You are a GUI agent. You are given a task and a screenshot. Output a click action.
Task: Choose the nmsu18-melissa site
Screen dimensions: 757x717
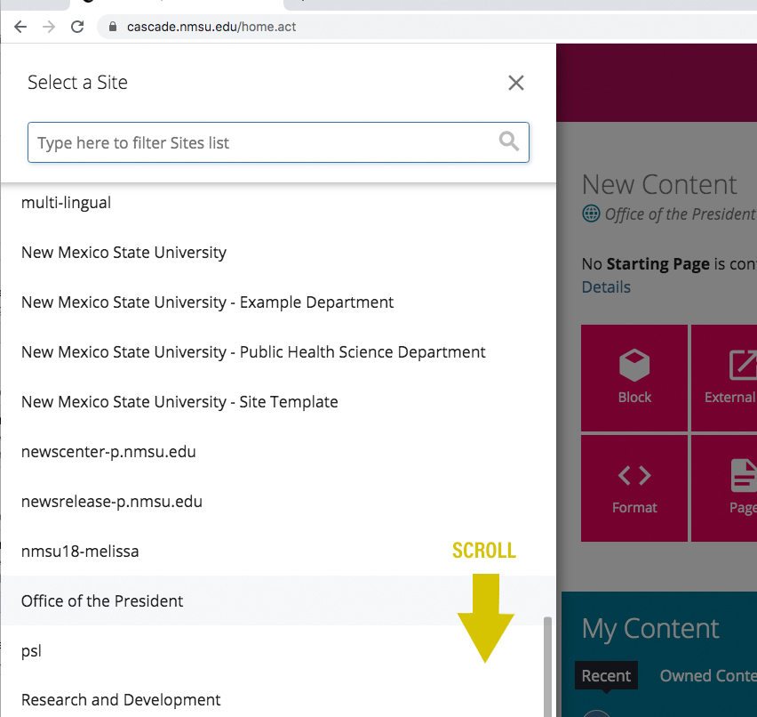point(80,551)
